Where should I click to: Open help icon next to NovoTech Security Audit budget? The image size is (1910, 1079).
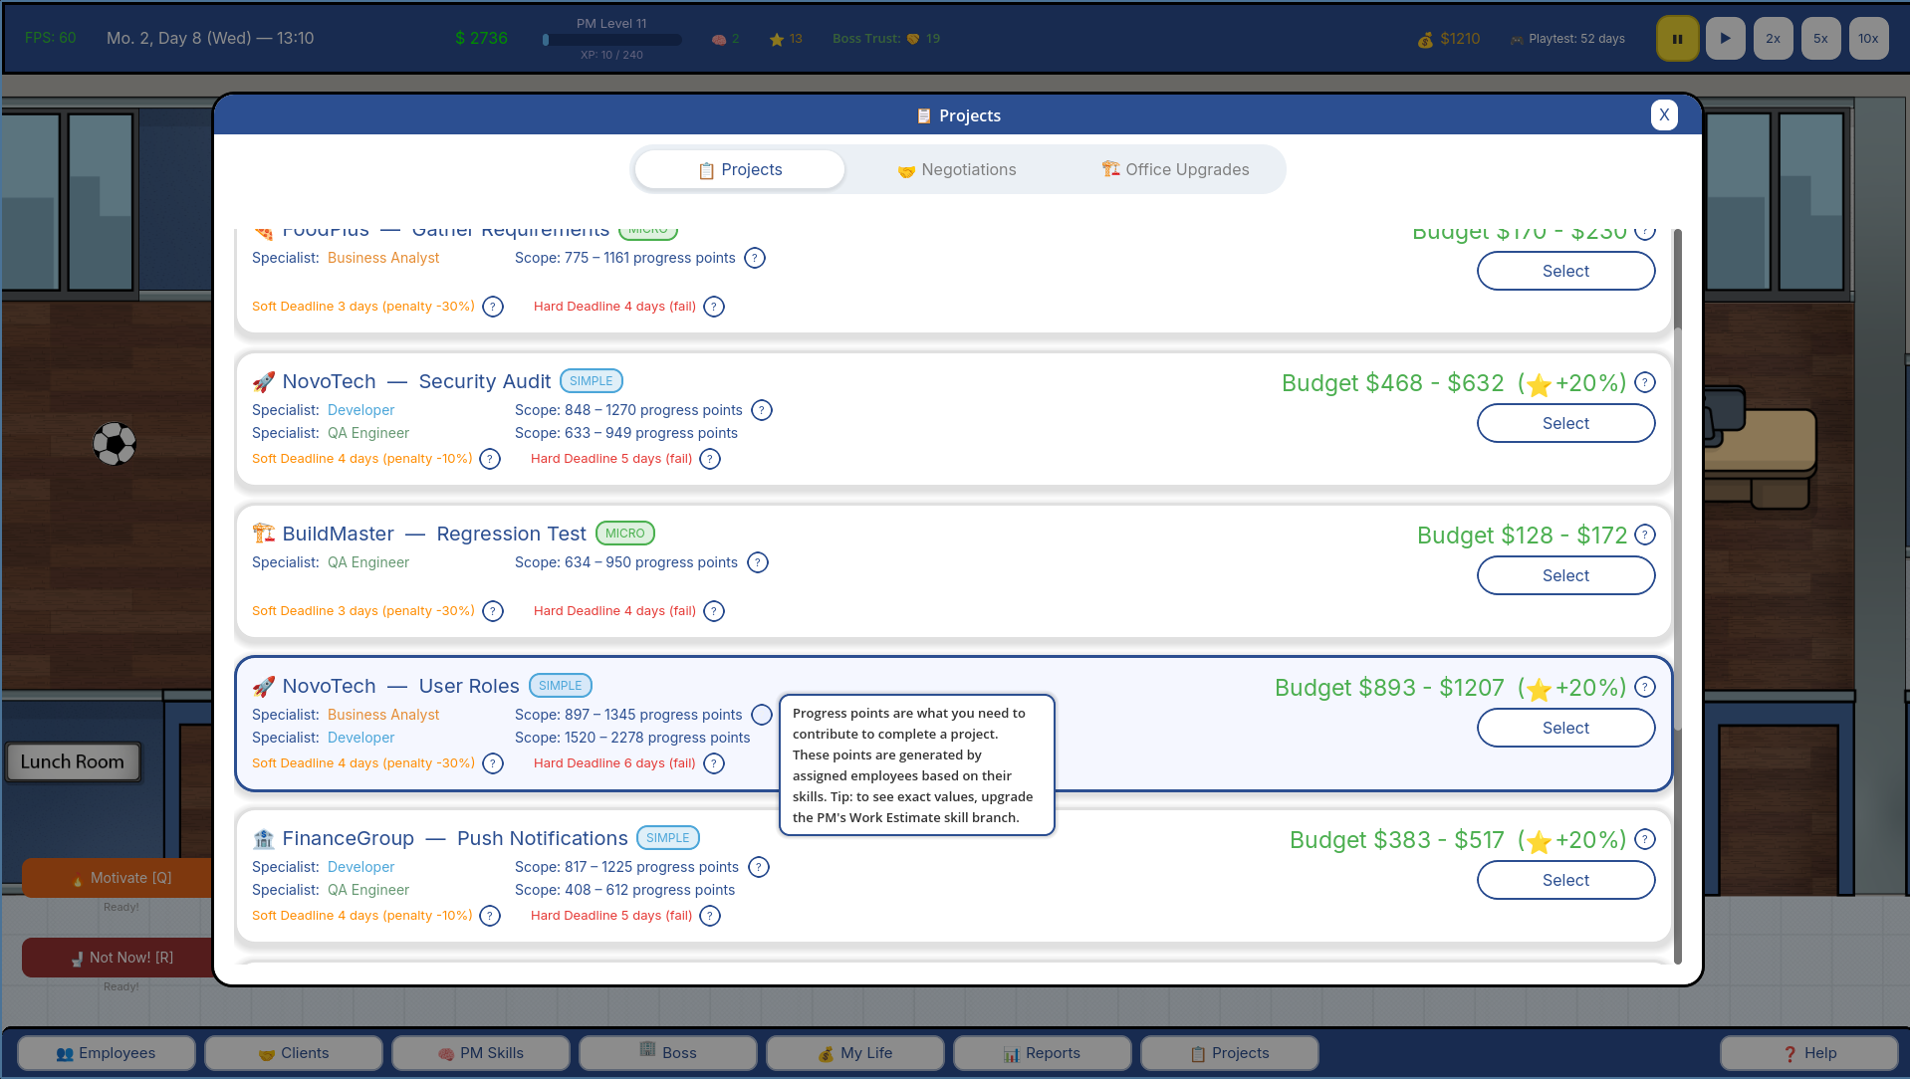1645,382
